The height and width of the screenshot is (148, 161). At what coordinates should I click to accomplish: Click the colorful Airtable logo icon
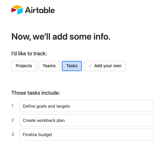tap(17, 10)
